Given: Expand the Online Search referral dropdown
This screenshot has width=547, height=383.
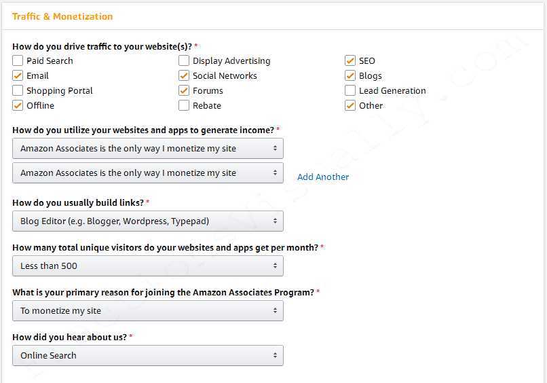Looking at the screenshot, I should (148, 356).
